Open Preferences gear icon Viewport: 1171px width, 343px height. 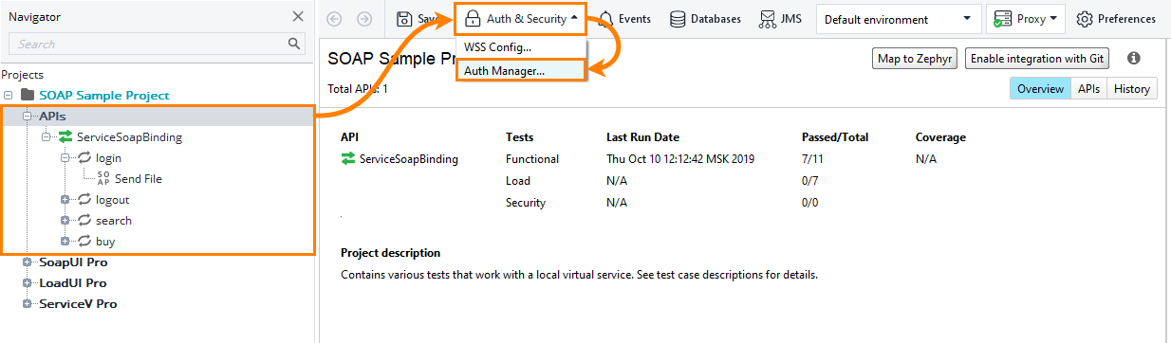point(1085,19)
